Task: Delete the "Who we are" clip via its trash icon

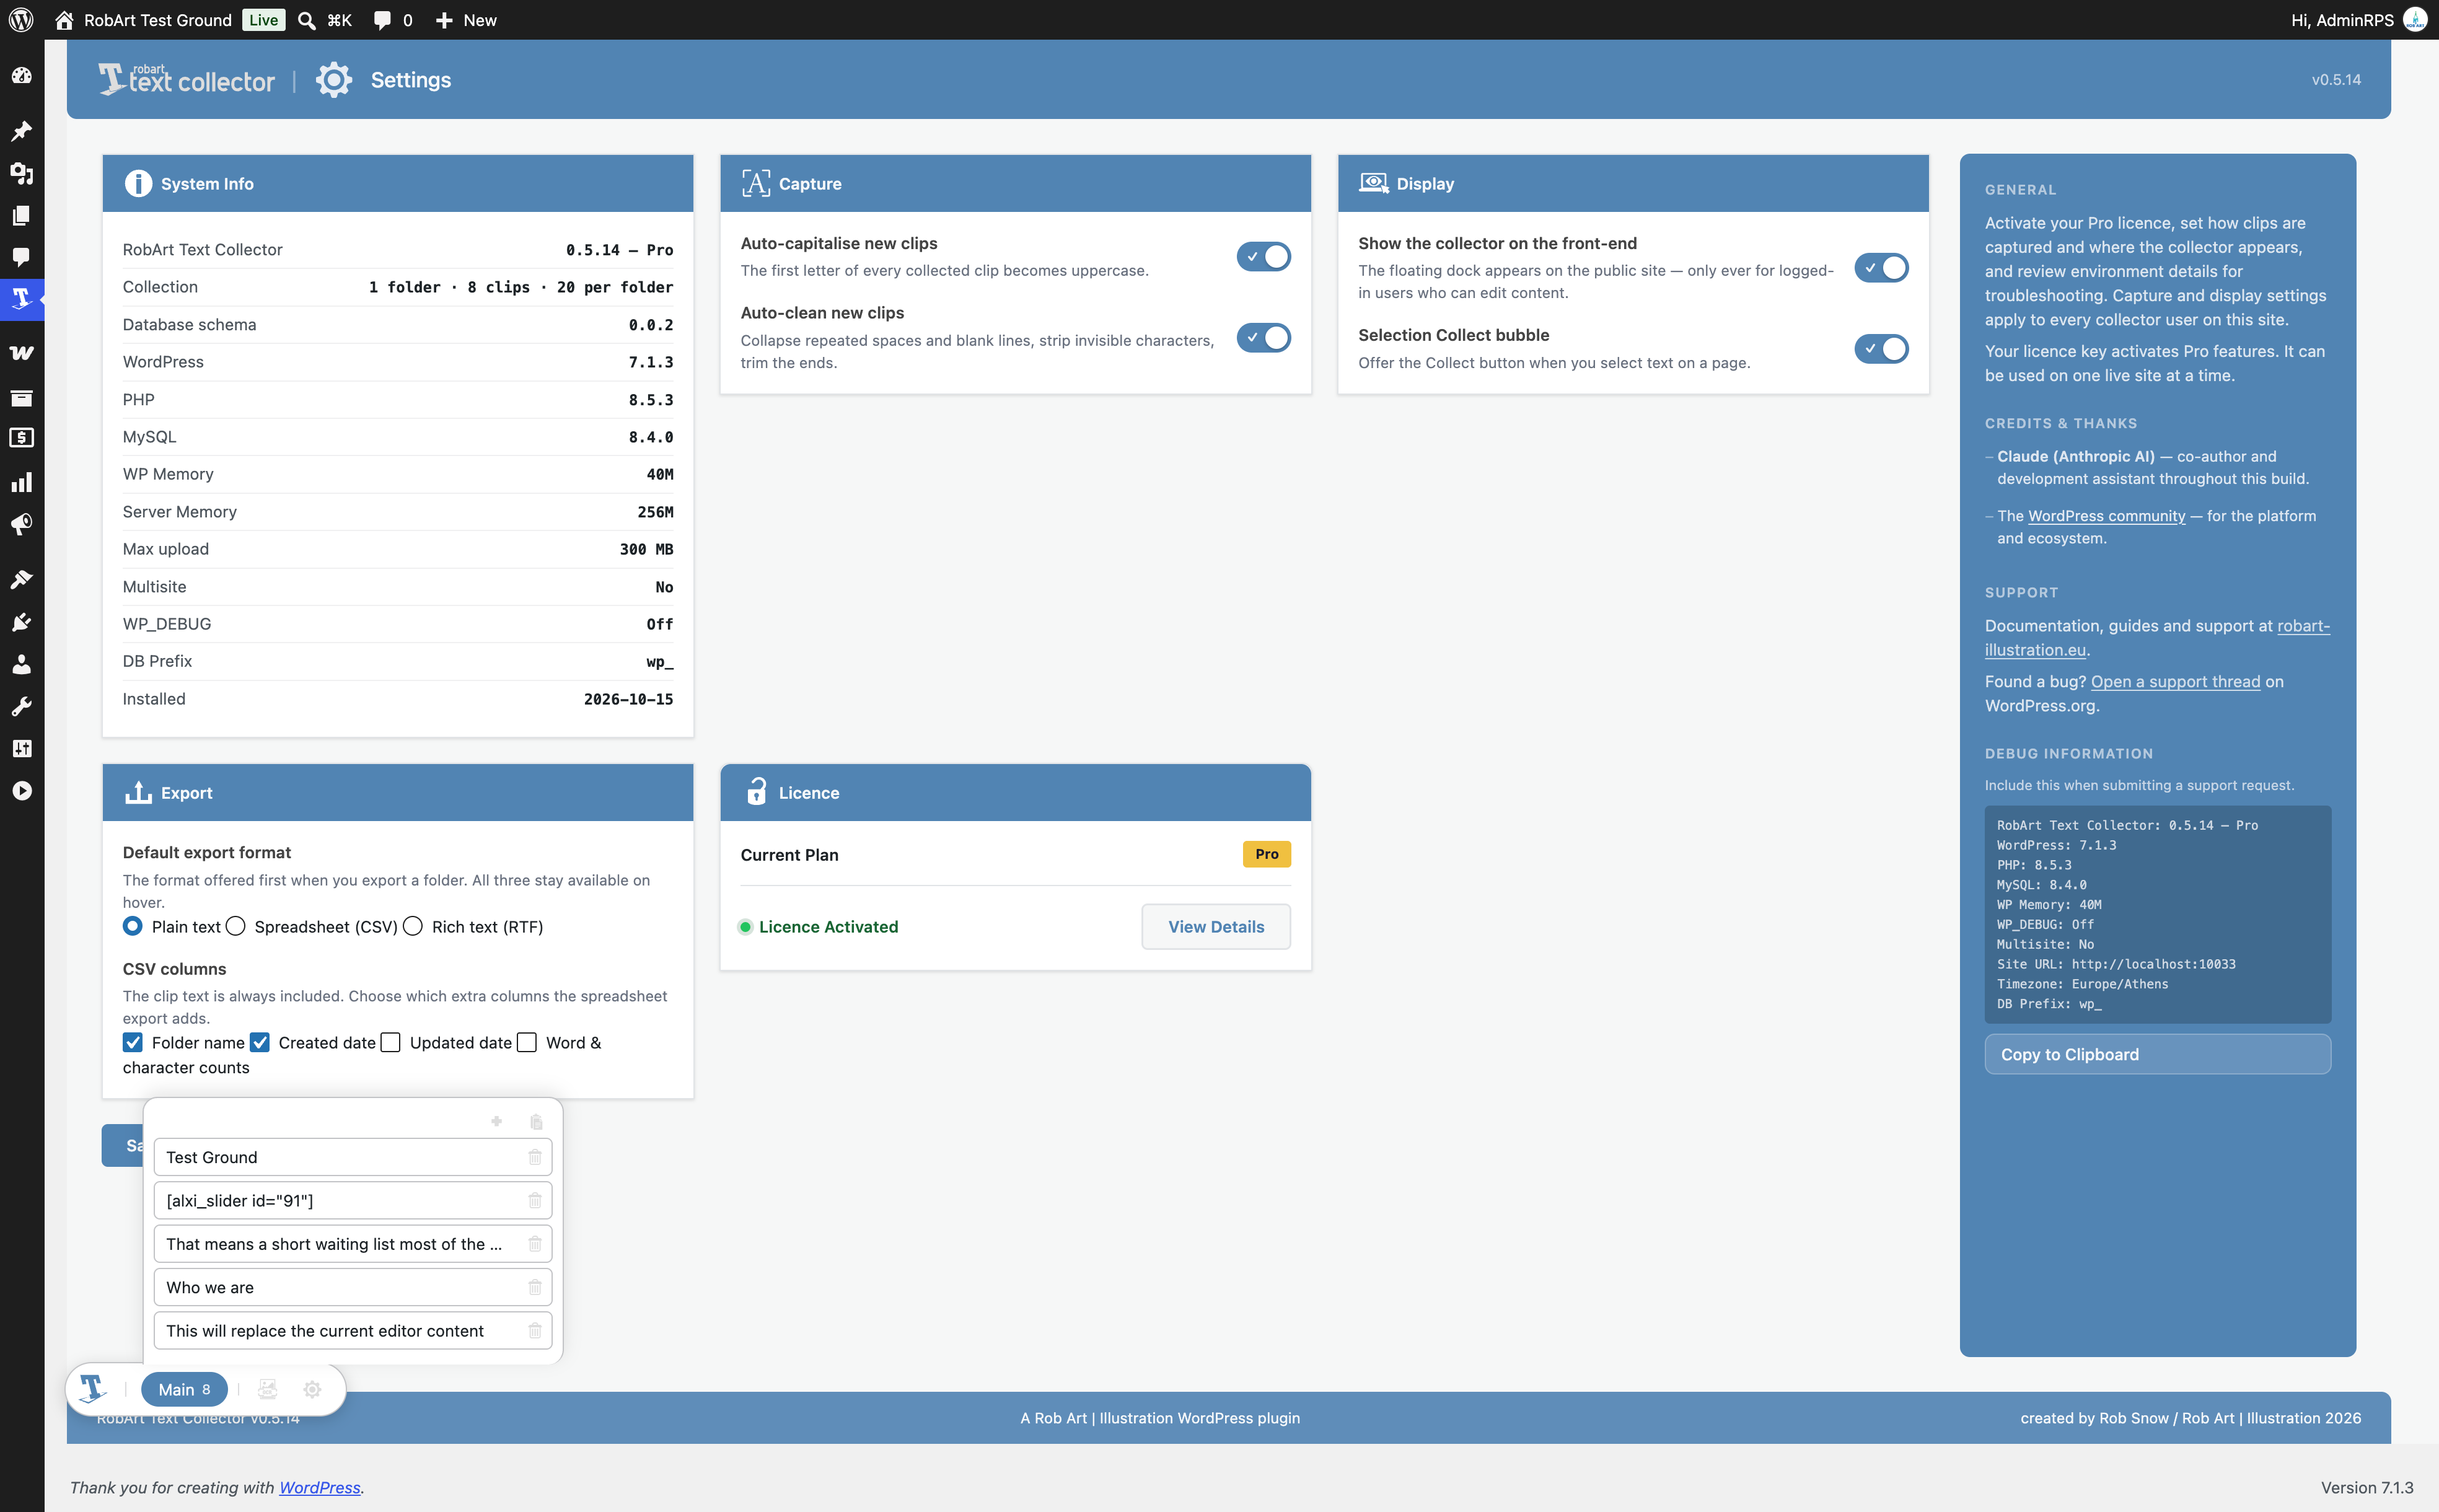Action: pos(535,1287)
